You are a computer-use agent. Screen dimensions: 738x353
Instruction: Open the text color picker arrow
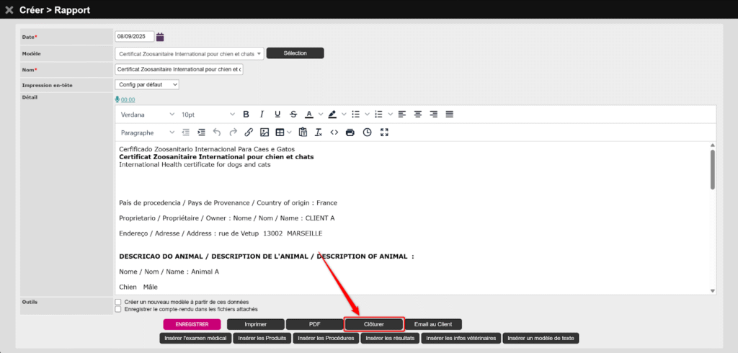point(319,115)
